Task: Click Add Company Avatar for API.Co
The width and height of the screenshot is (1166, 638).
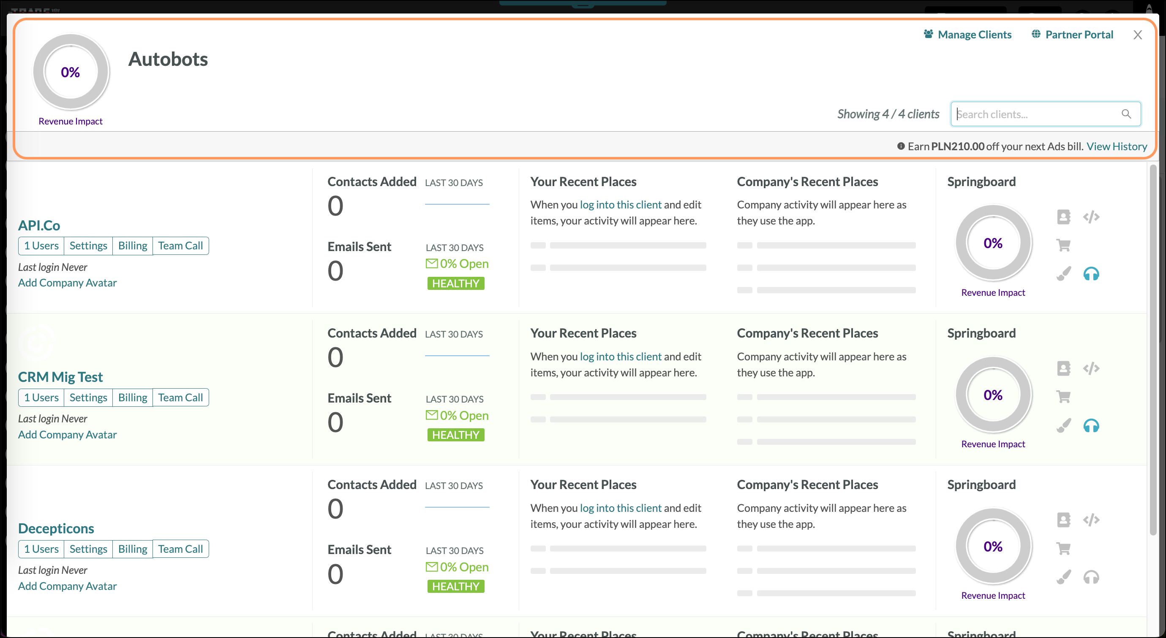Action: tap(68, 283)
